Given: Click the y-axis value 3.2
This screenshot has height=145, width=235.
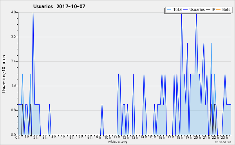Looking at the screenshot, I should click(13, 37).
